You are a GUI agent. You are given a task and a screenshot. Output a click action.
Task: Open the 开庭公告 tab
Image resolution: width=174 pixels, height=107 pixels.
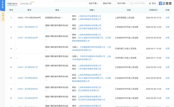point(12,4)
